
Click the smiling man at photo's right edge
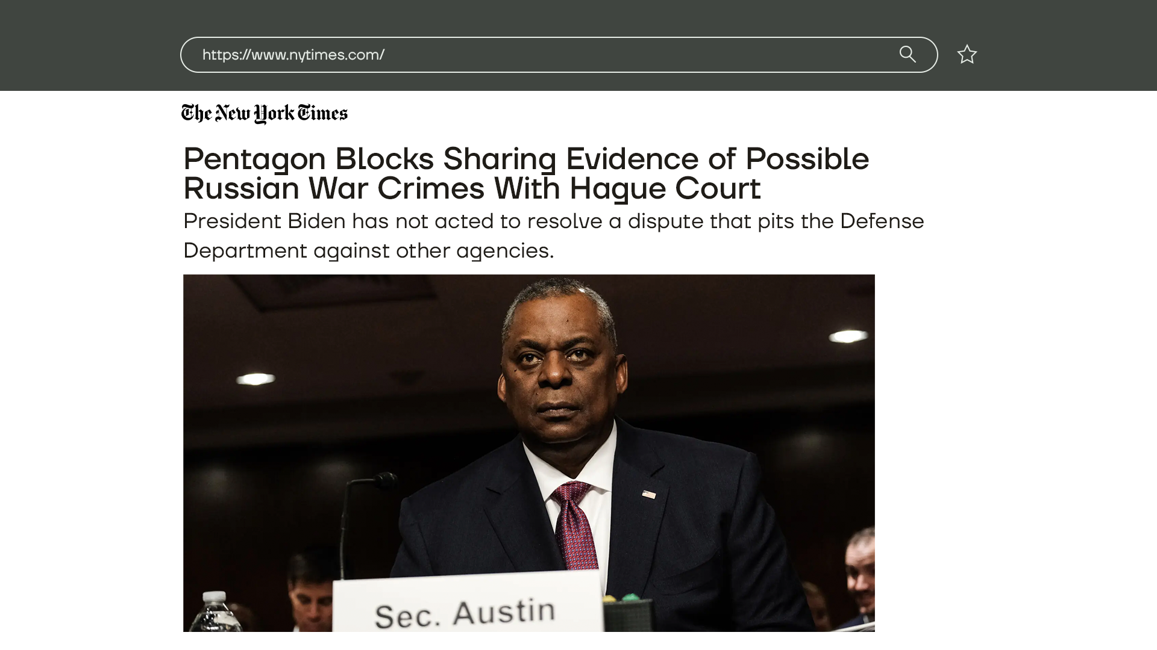click(x=860, y=572)
